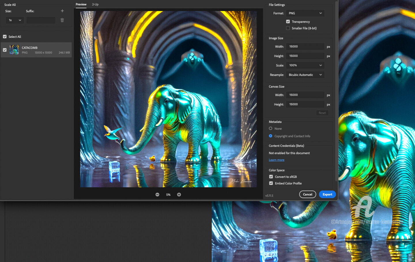Enable Smaller File (8-bit) option
Image resolution: width=415 pixels, height=262 pixels.
[288, 28]
